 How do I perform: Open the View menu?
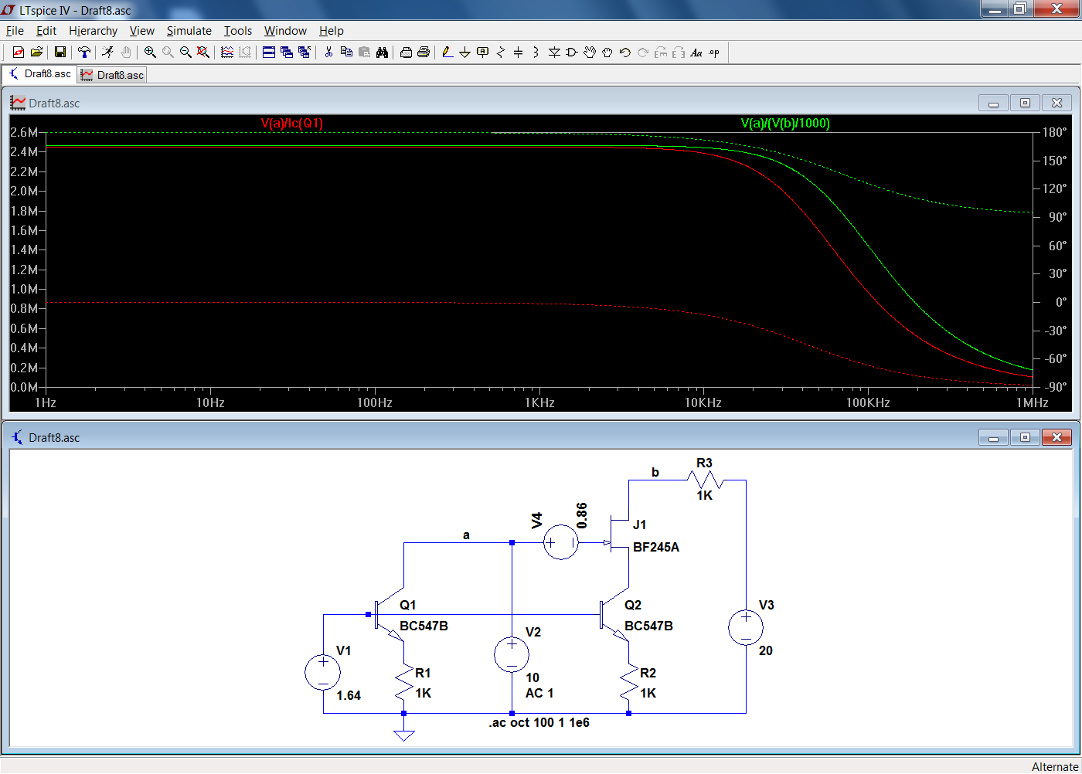pos(141,31)
